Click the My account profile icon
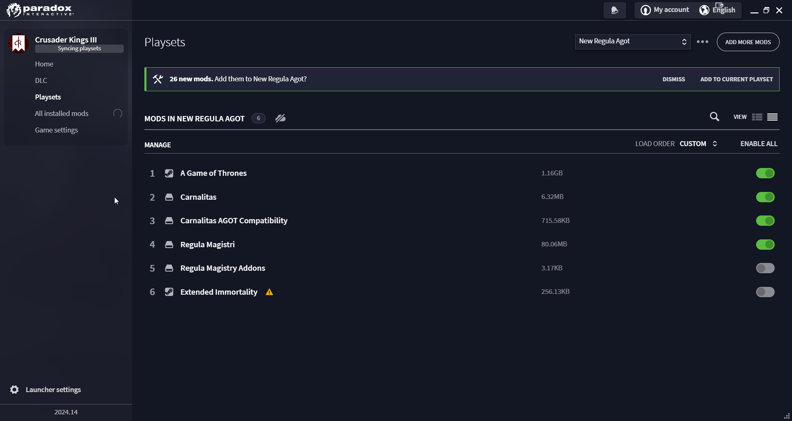Screen dimensions: 792x421 click(646, 10)
